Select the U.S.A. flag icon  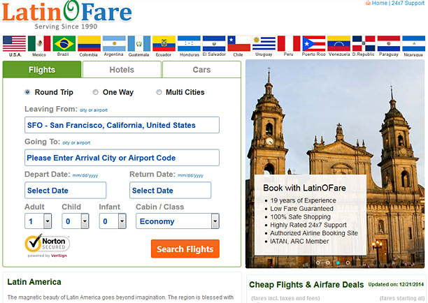pos(14,43)
